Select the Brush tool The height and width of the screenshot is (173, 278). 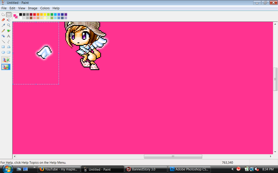(x=9, y=31)
